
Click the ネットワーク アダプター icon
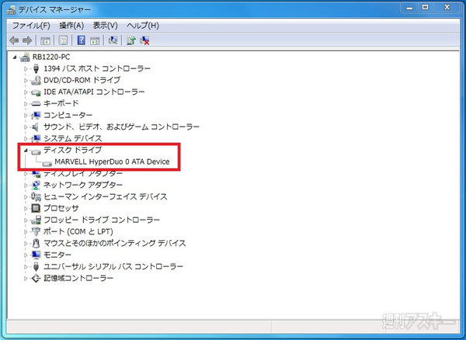tap(36, 185)
